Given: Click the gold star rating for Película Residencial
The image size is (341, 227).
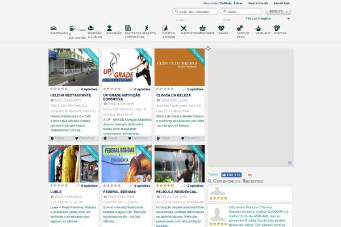Looking at the screenshot, I should click(165, 186).
